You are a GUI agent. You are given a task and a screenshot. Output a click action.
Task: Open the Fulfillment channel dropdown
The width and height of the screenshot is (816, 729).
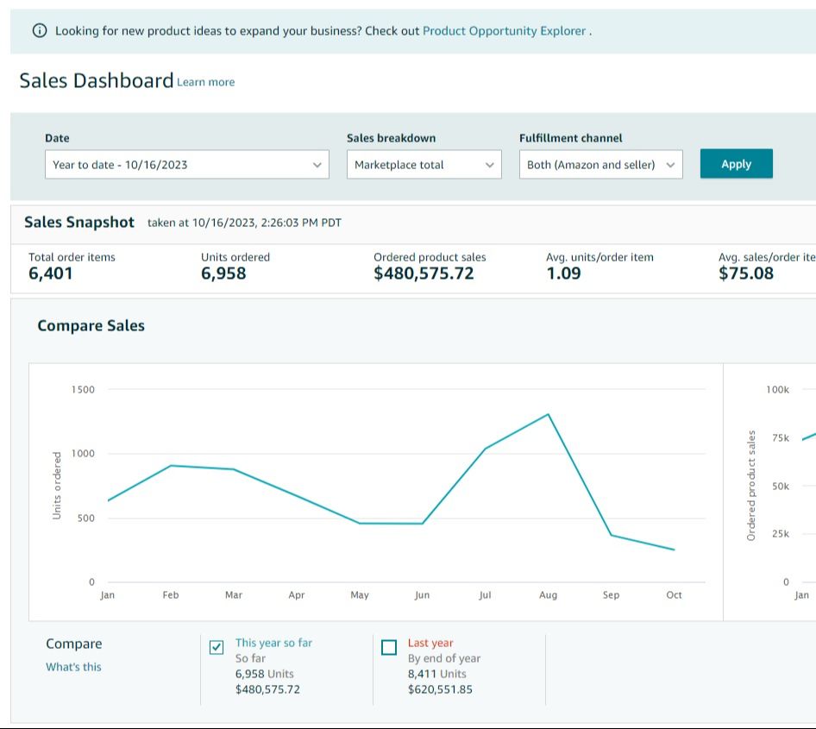(600, 165)
